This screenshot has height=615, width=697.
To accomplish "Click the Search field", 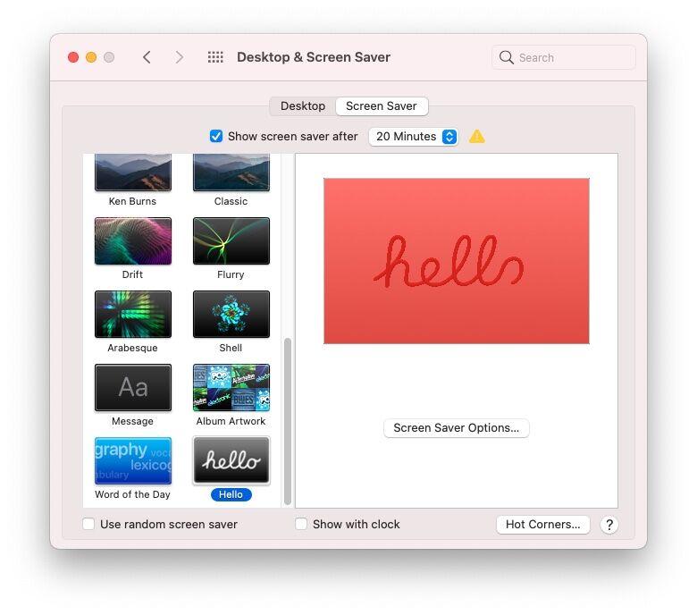I will (563, 57).
